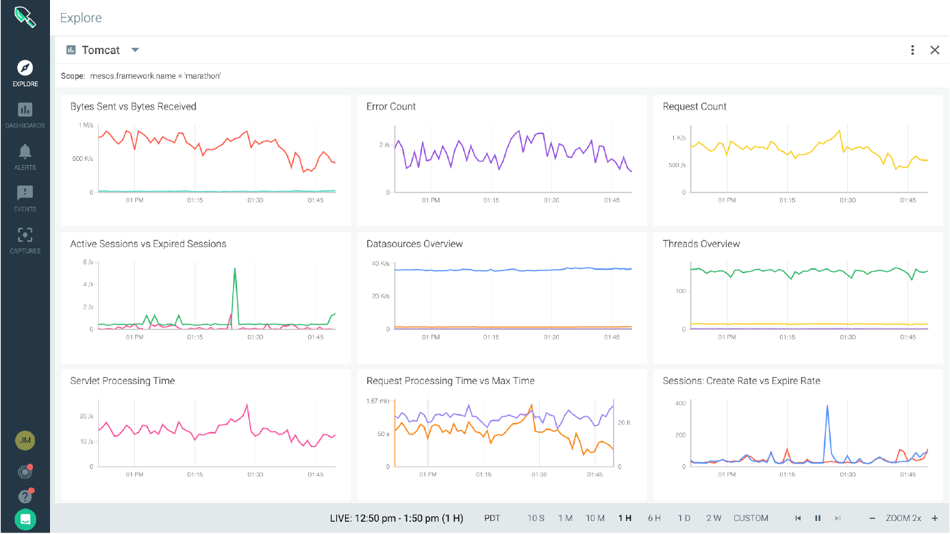Zoom in with the plus button
The height and width of the screenshot is (534, 950).
(x=934, y=518)
